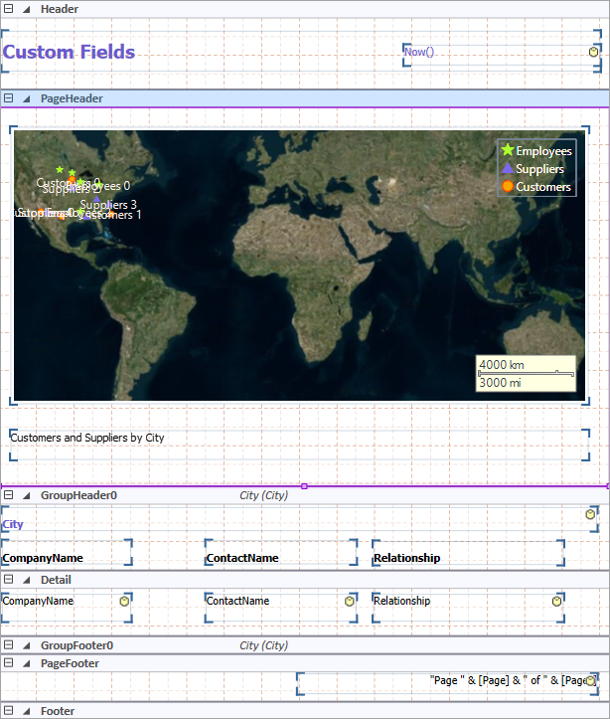
Task: Open smart tag of Detail CompanyName field
Action: [x=125, y=601]
